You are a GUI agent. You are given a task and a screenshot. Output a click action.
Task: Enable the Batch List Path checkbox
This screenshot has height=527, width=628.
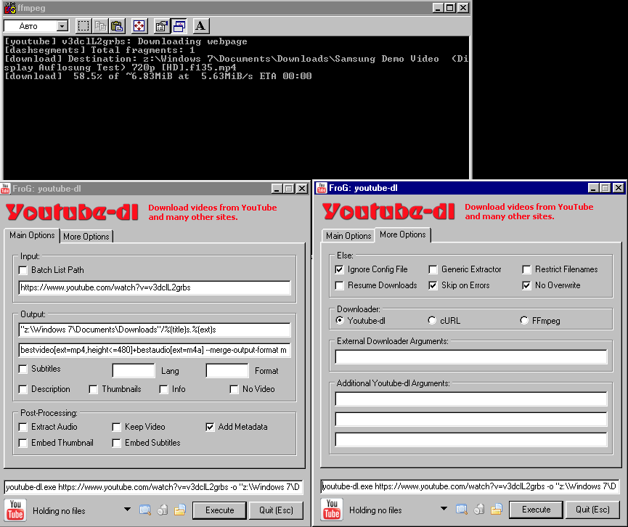[x=23, y=270]
